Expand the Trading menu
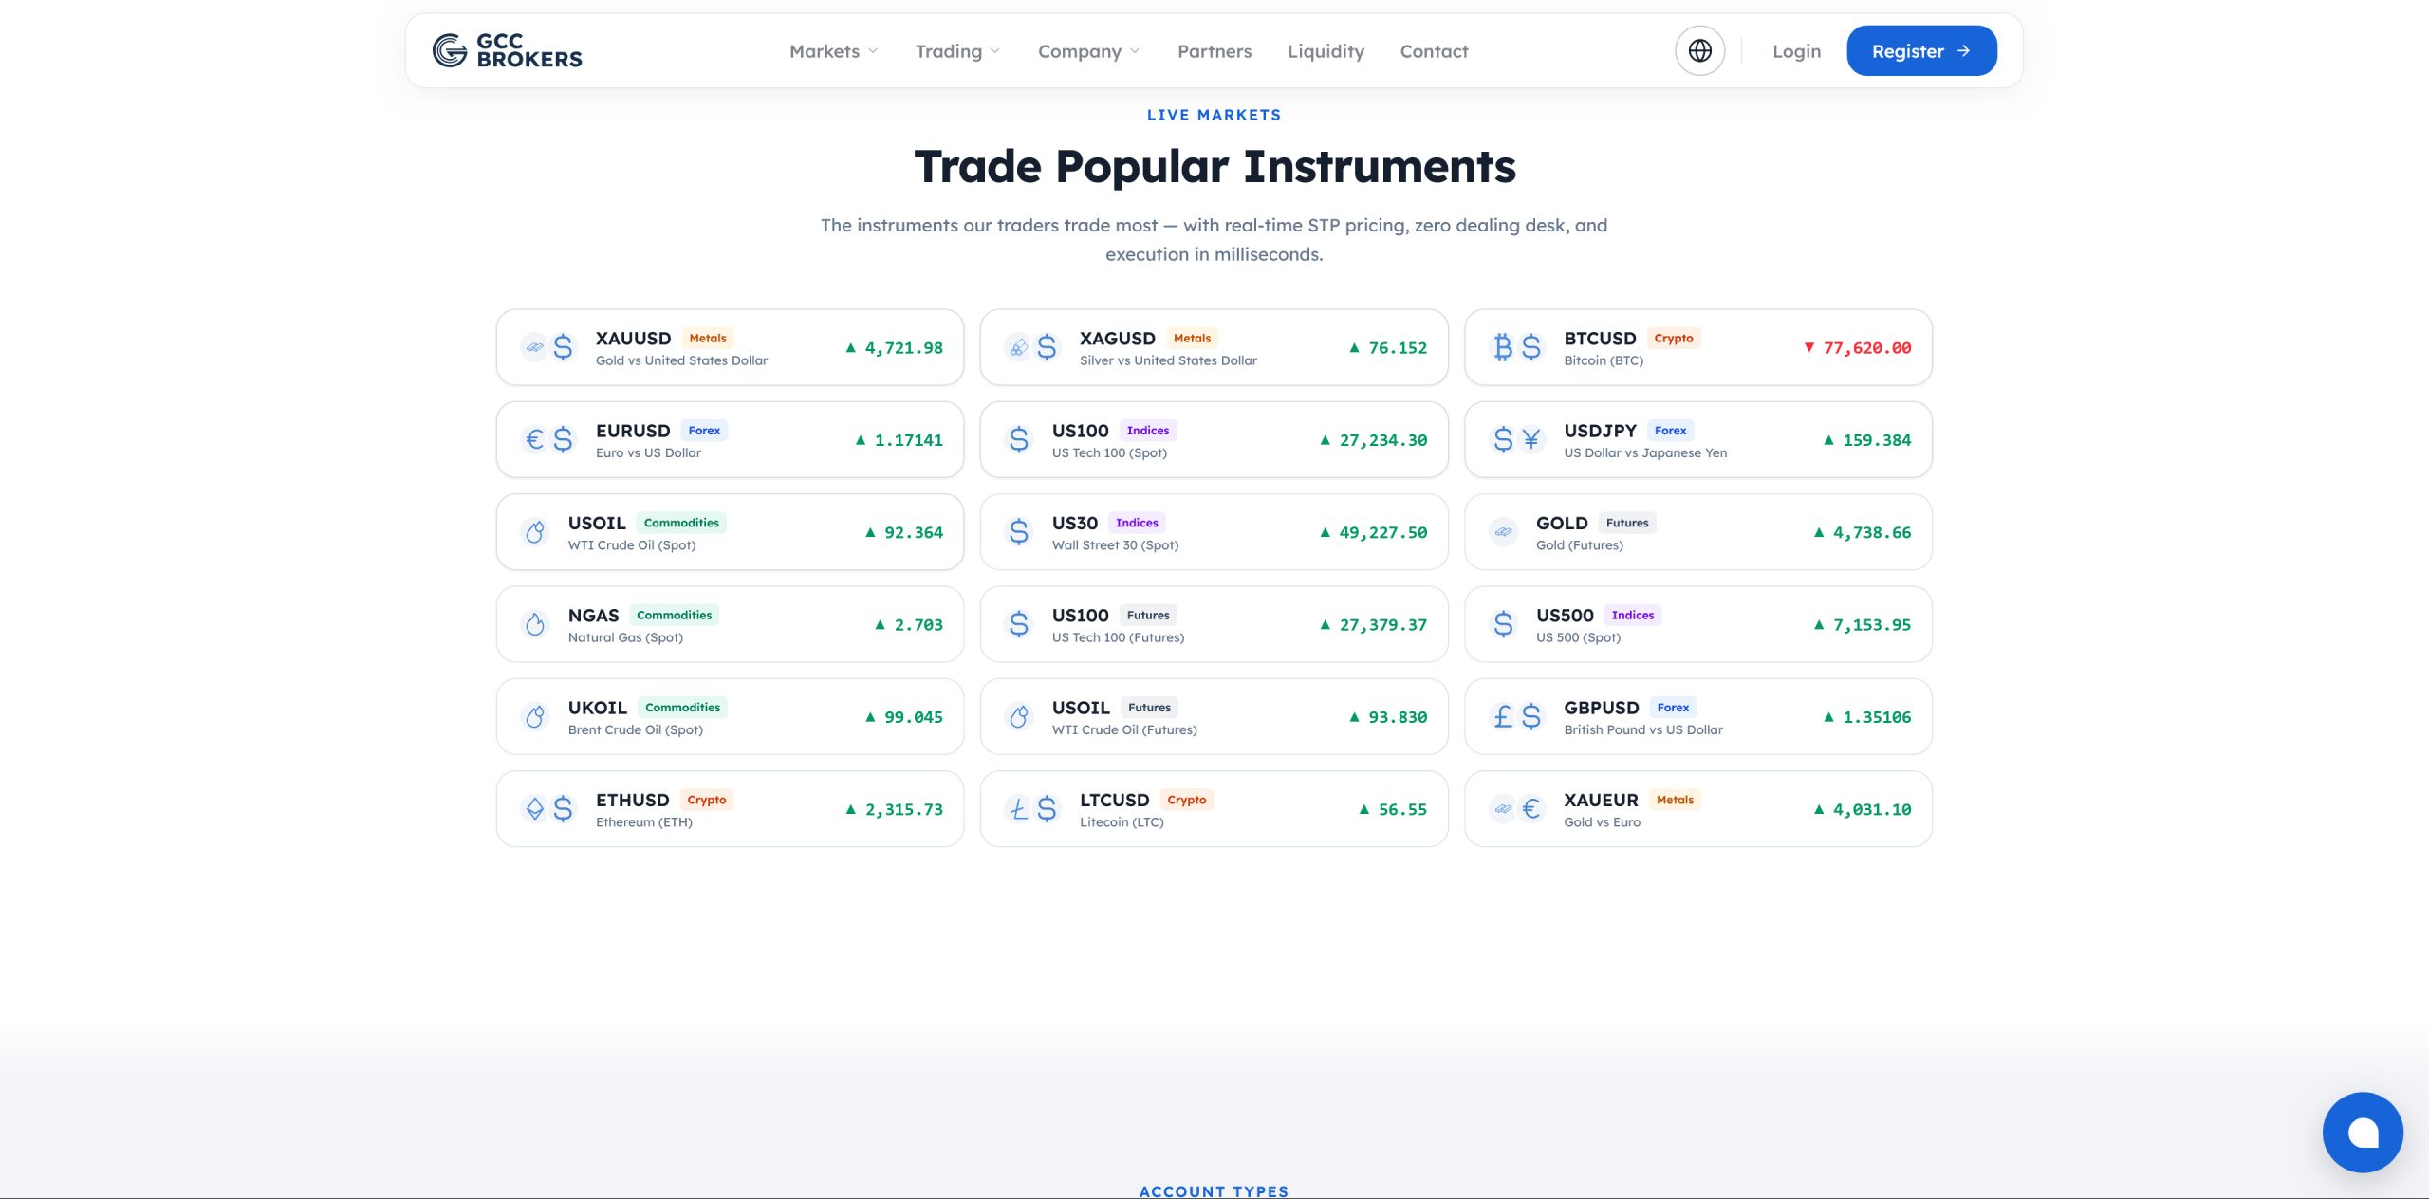2429x1199 pixels. (x=957, y=51)
